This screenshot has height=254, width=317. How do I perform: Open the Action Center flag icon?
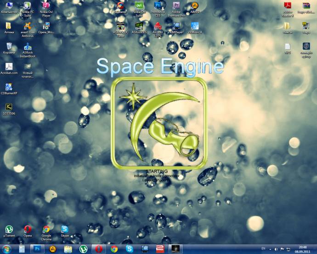pos(283,249)
